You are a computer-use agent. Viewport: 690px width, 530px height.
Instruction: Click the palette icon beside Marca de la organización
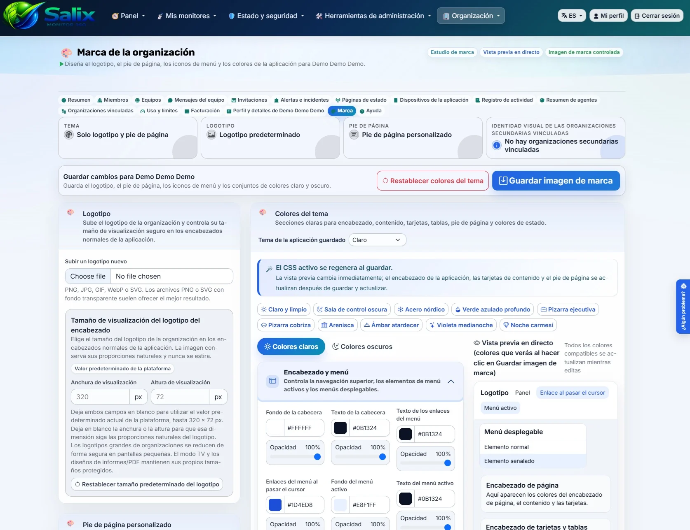click(67, 53)
